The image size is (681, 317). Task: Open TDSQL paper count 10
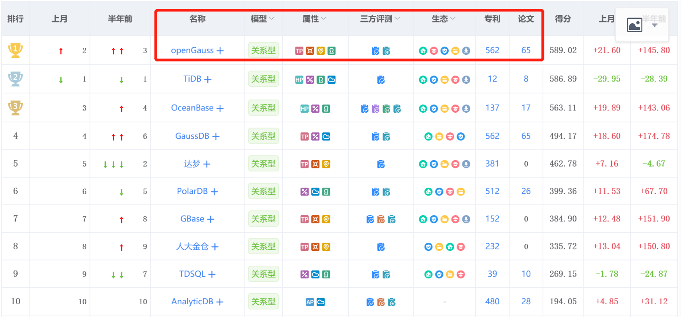coord(526,274)
